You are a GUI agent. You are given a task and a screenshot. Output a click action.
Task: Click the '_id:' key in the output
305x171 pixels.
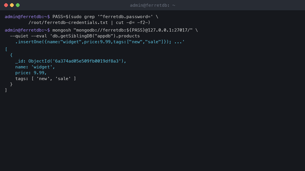20,61
